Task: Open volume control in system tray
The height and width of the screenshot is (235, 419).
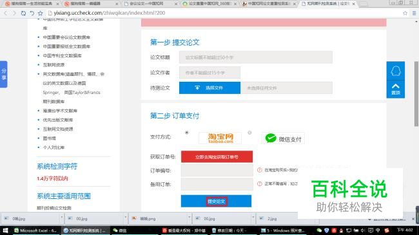Action: pos(363,230)
